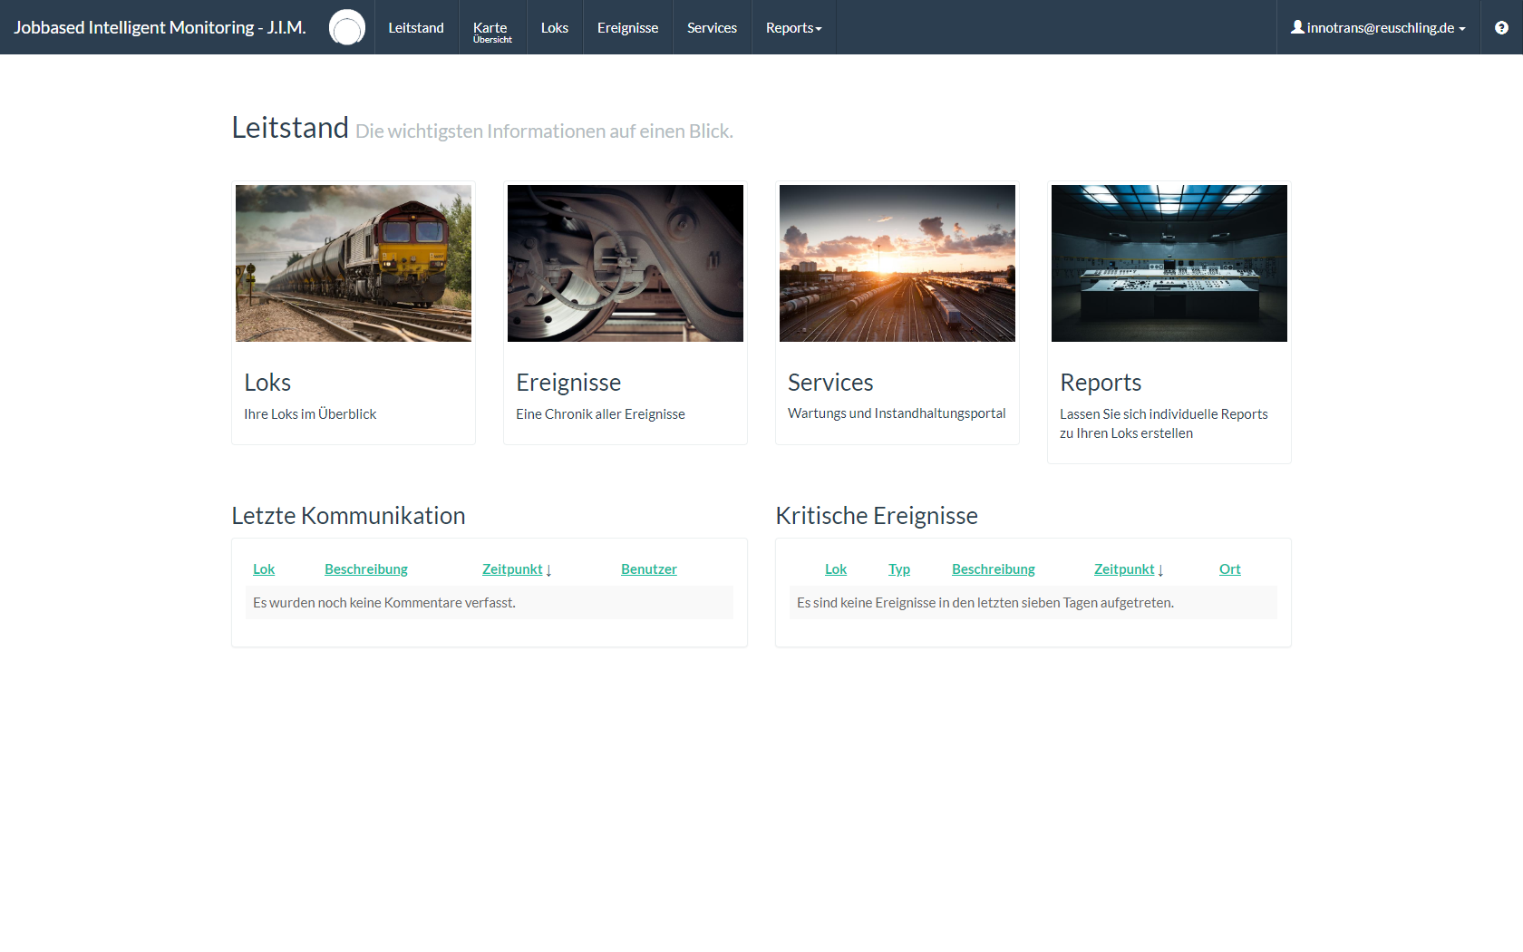Open the rail yard sunset image
This screenshot has width=1523, height=952.
point(897,263)
